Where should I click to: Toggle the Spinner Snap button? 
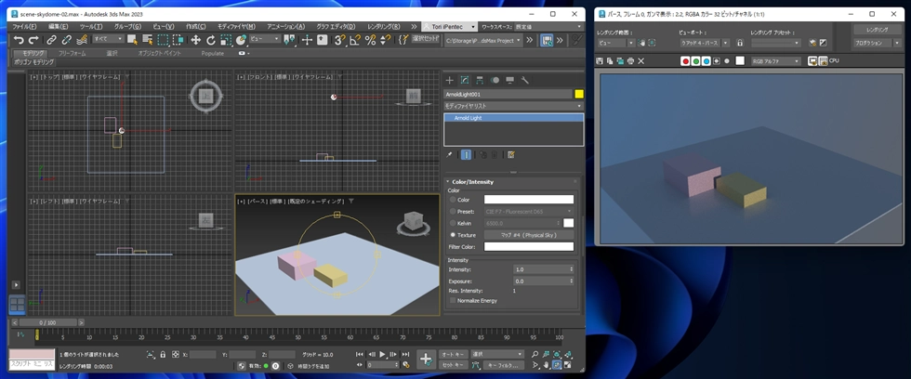(x=385, y=40)
